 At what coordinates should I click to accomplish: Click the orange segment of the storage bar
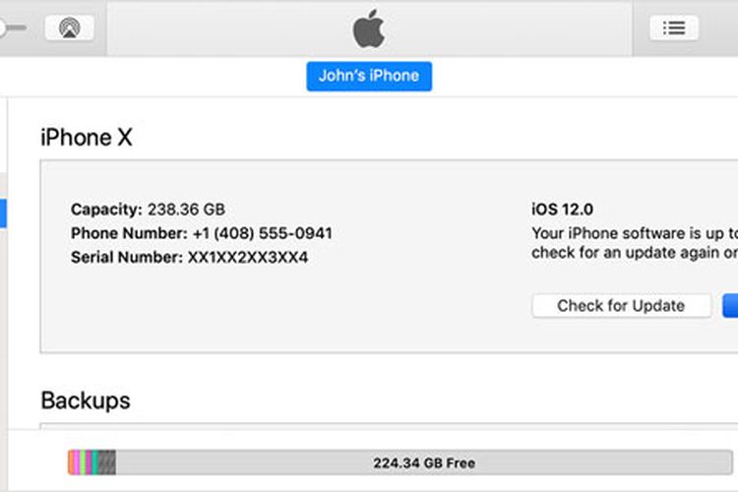click(71, 462)
